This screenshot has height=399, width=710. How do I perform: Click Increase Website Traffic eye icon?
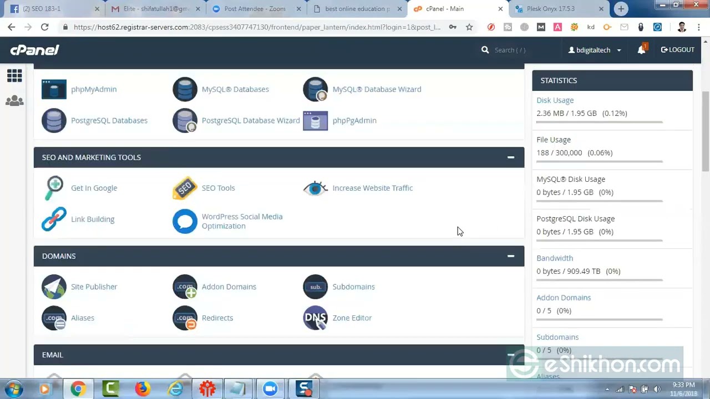click(316, 188)
